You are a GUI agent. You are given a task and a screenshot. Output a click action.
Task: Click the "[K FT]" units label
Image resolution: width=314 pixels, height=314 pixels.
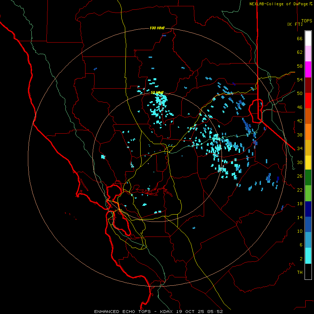[x=295, y=24]
